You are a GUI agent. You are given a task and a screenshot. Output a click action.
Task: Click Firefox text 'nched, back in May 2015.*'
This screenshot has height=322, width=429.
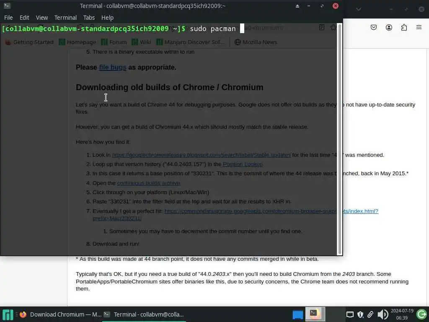[376, 173]
